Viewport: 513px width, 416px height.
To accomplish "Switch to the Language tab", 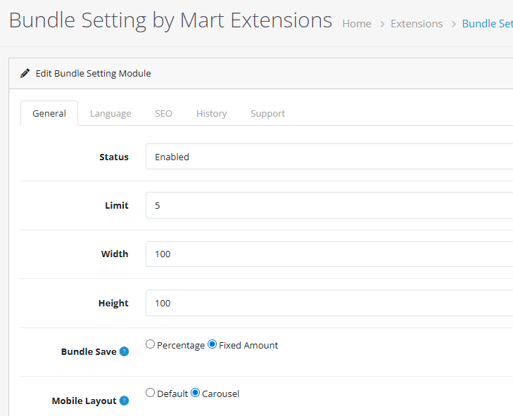I will point(110,113).
